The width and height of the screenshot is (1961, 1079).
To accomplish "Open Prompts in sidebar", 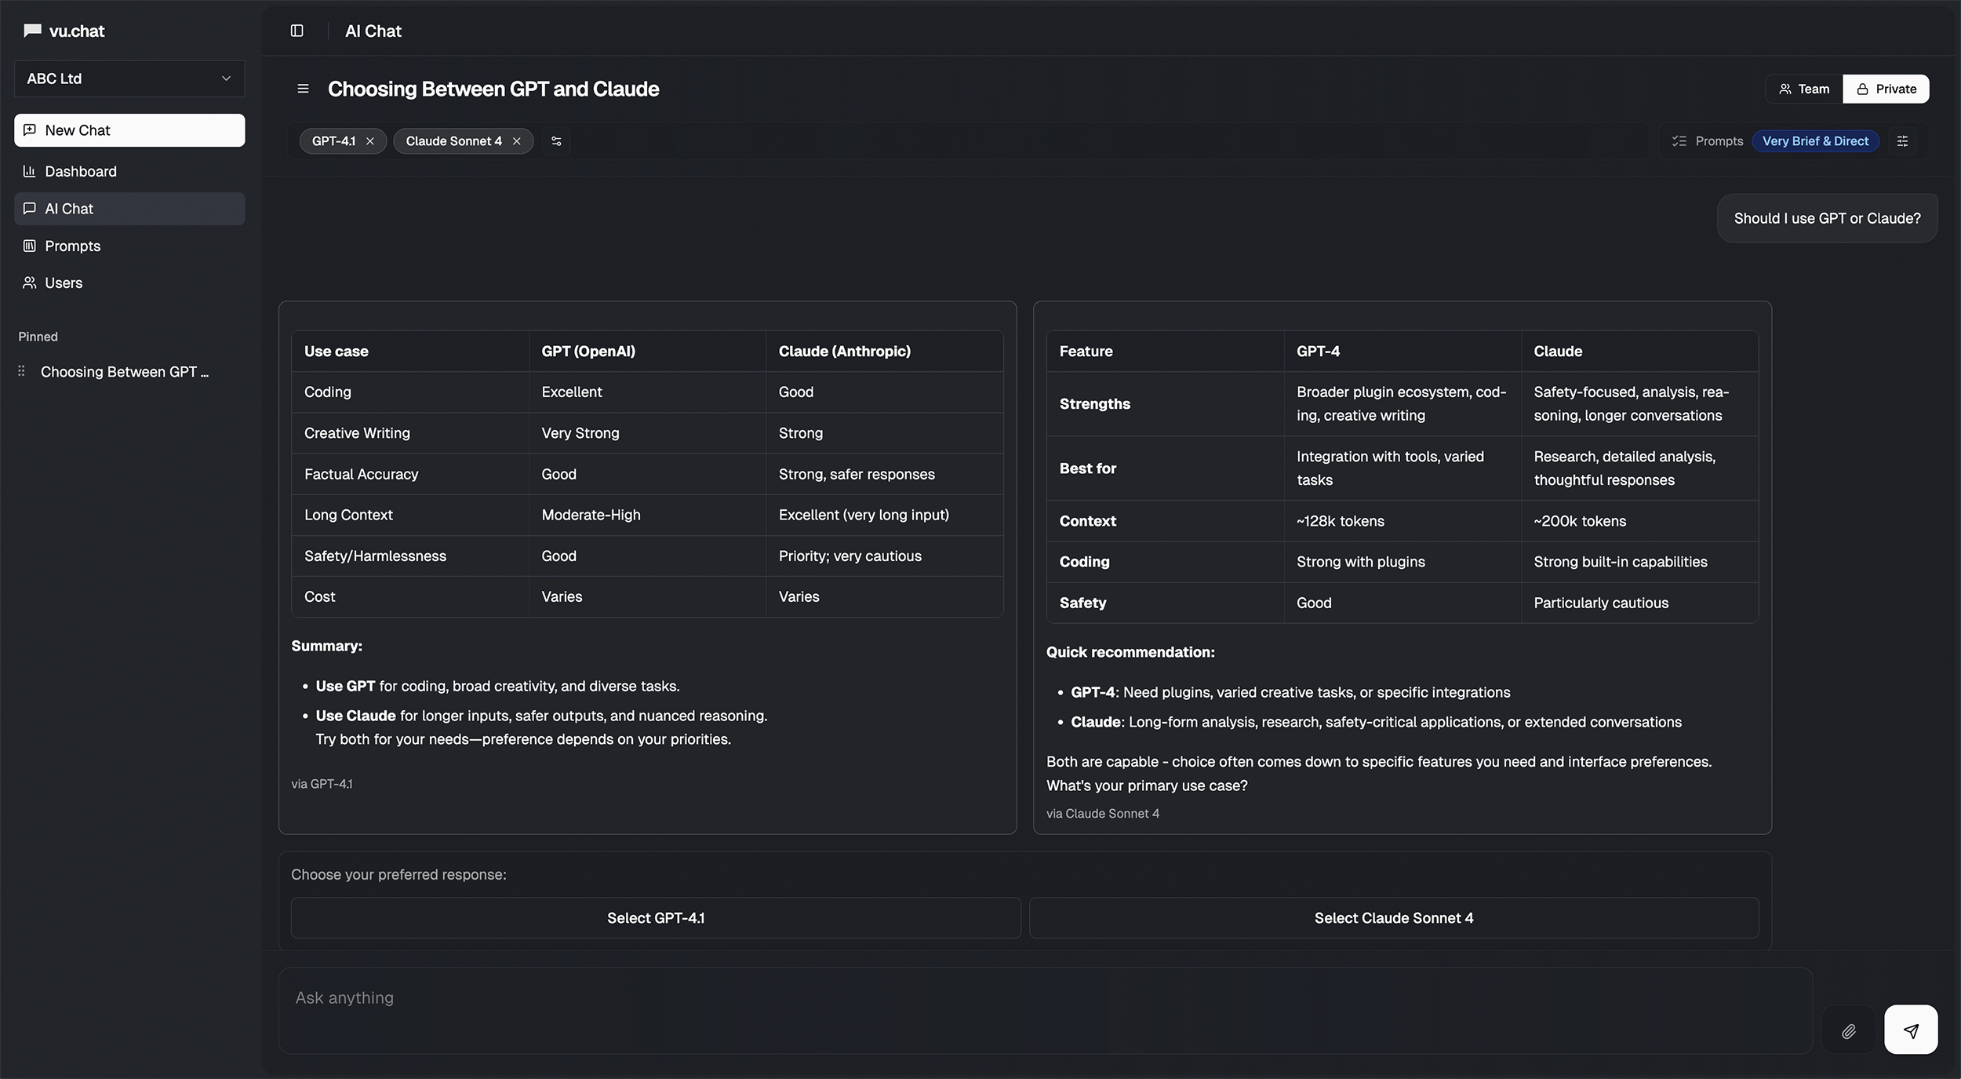I will click(x=129, y=246).
